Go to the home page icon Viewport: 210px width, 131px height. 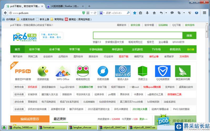click(154, 13)
